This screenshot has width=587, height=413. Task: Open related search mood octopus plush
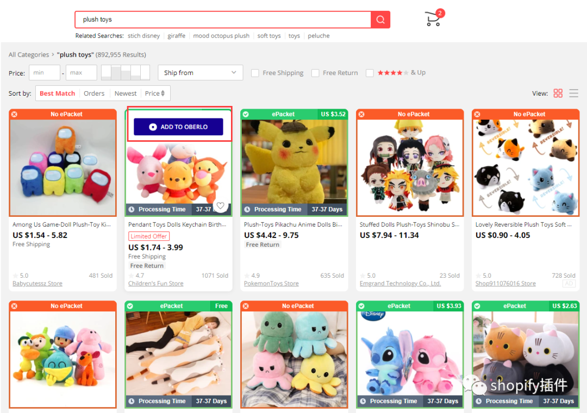point(221,35)
